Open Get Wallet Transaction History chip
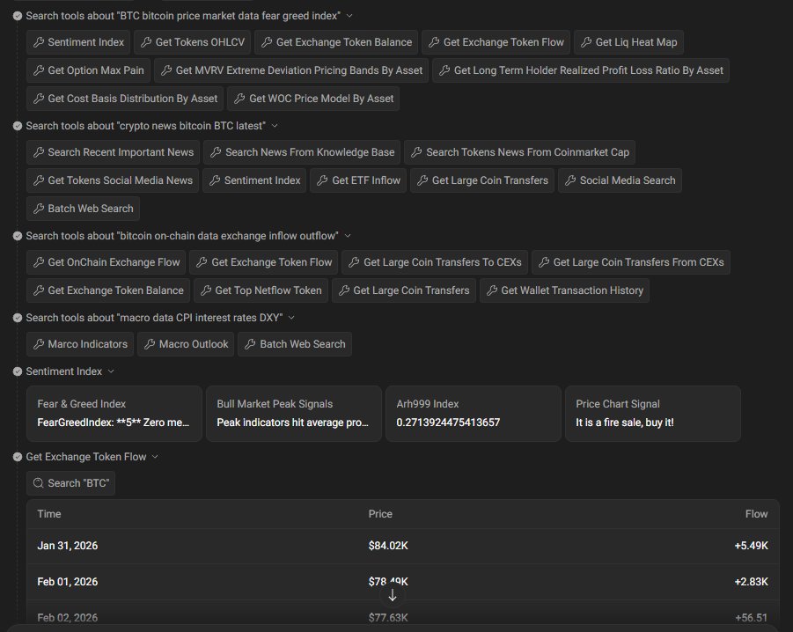 [564, 290]
